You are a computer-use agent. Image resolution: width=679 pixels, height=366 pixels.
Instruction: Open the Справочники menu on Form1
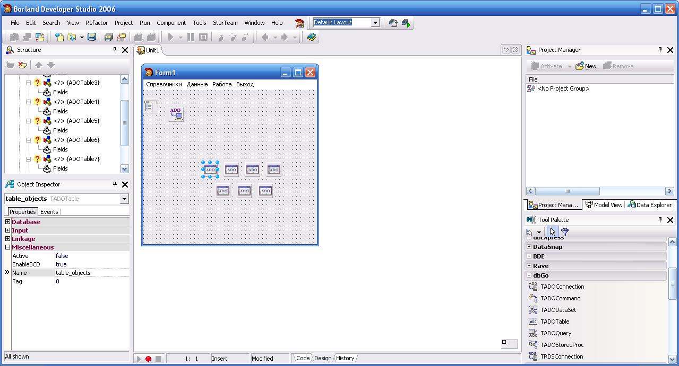coord(164,84)
